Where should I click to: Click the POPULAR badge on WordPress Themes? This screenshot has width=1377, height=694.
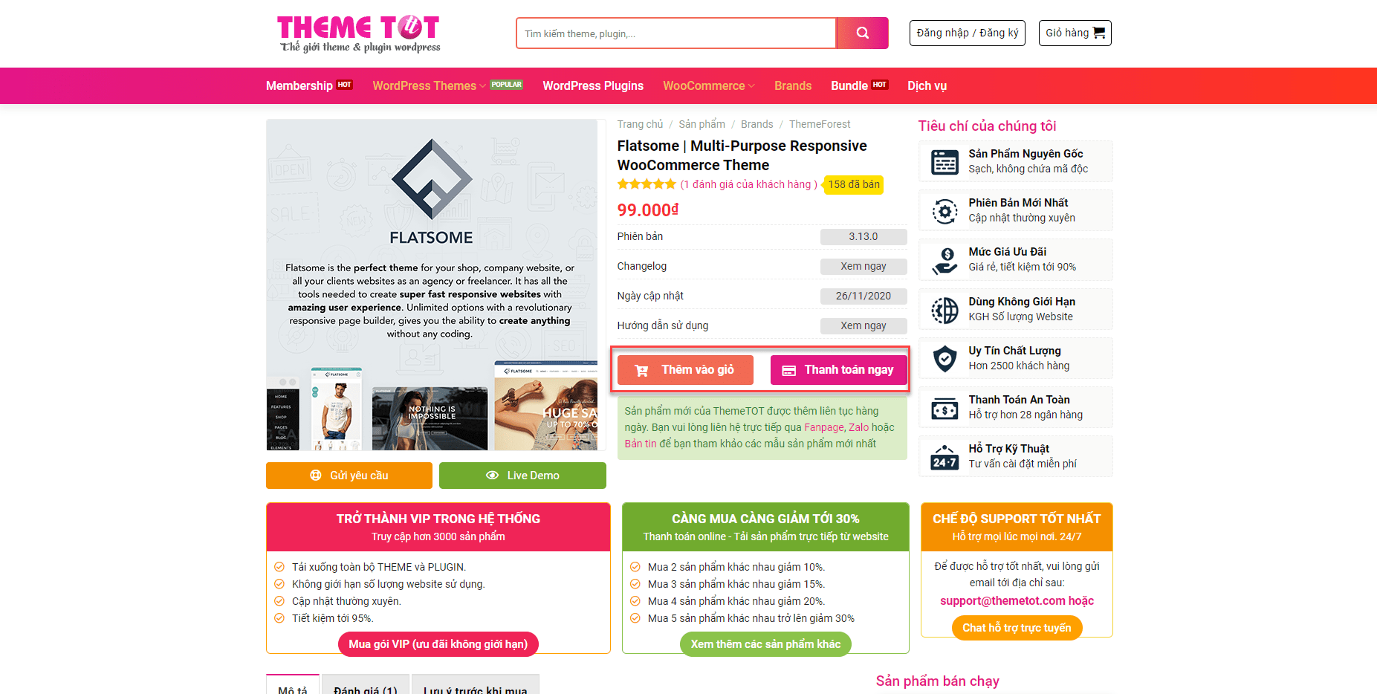click(506, 85)
